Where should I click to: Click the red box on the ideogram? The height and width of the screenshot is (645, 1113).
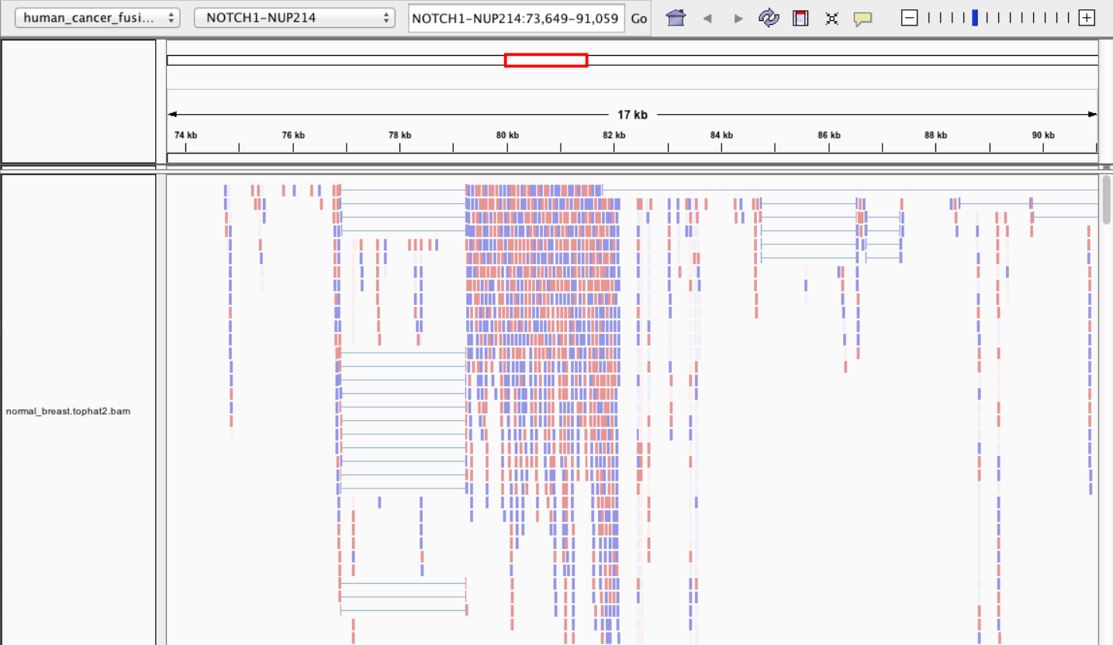tap(545, 60)
